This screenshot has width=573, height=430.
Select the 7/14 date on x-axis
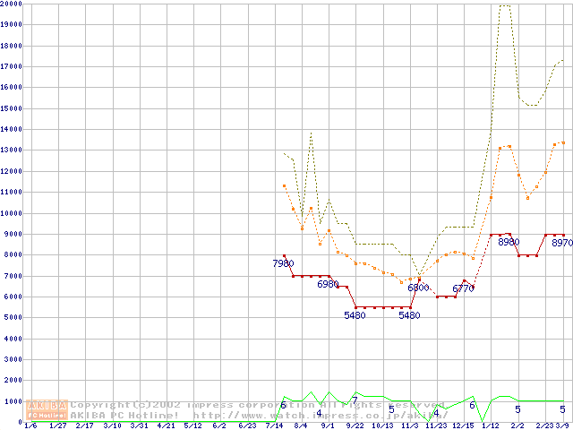pos(273,426)
